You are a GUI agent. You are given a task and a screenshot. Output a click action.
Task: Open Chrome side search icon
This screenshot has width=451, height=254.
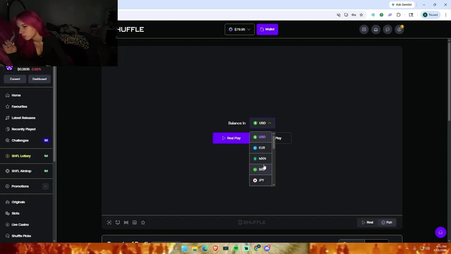pyautogui.click(x=411, y=15)
